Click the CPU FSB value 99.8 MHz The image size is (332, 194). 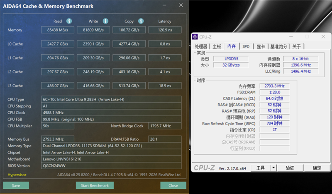(111, 119)
